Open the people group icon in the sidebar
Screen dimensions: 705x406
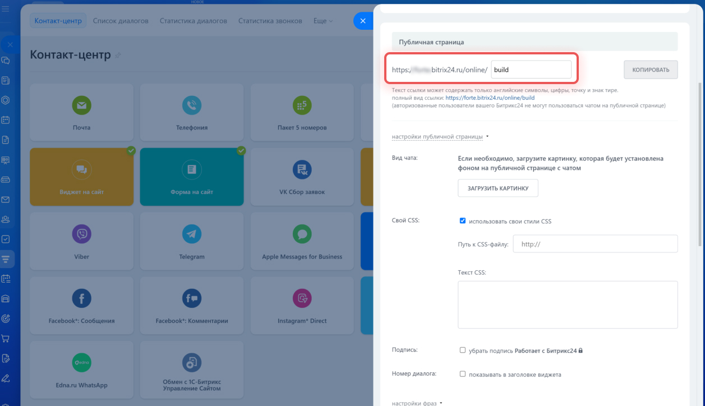pos(6,219)
